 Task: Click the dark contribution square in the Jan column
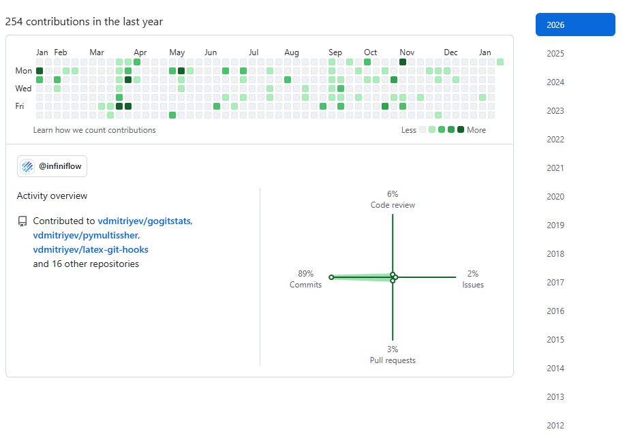[x=39, y=70]
